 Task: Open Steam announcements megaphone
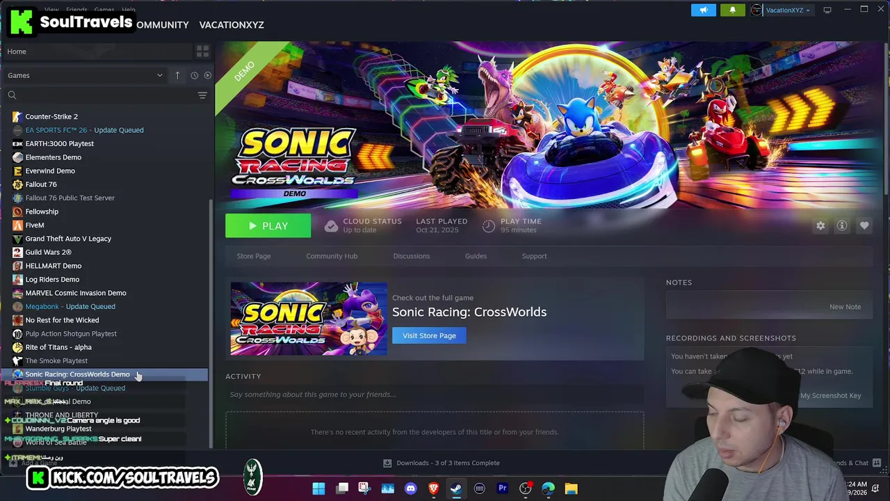704,10
